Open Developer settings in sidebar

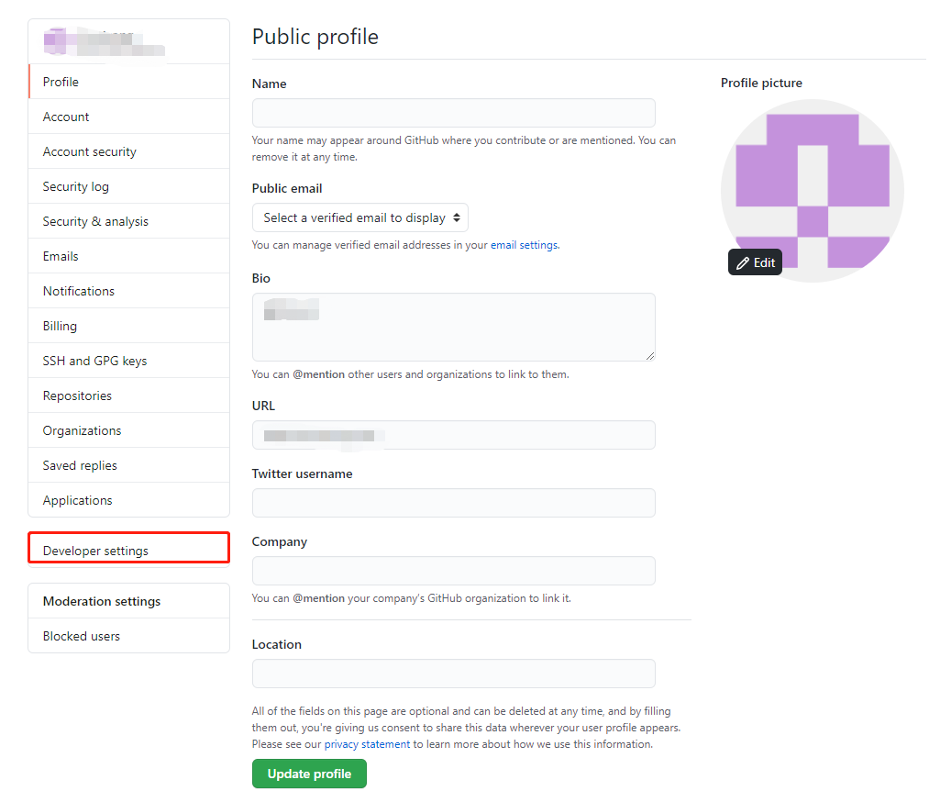coord(128,550)
